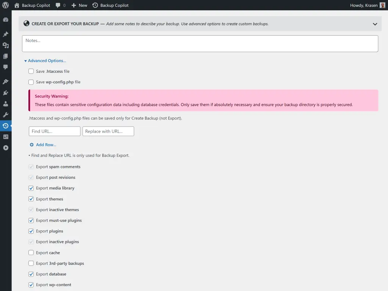Open the Media library sidebar icon

6,44
